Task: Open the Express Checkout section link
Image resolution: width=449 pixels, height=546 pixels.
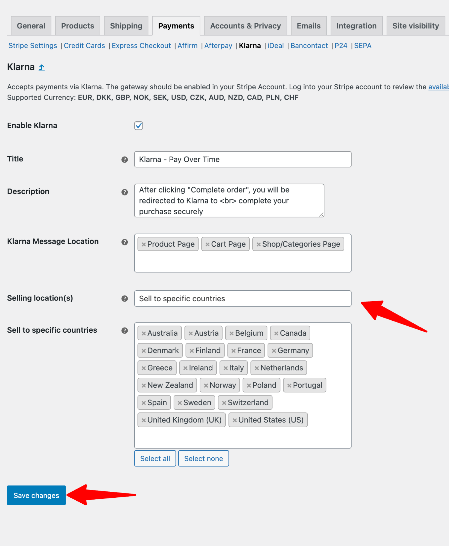Action: tap(141, 46)
